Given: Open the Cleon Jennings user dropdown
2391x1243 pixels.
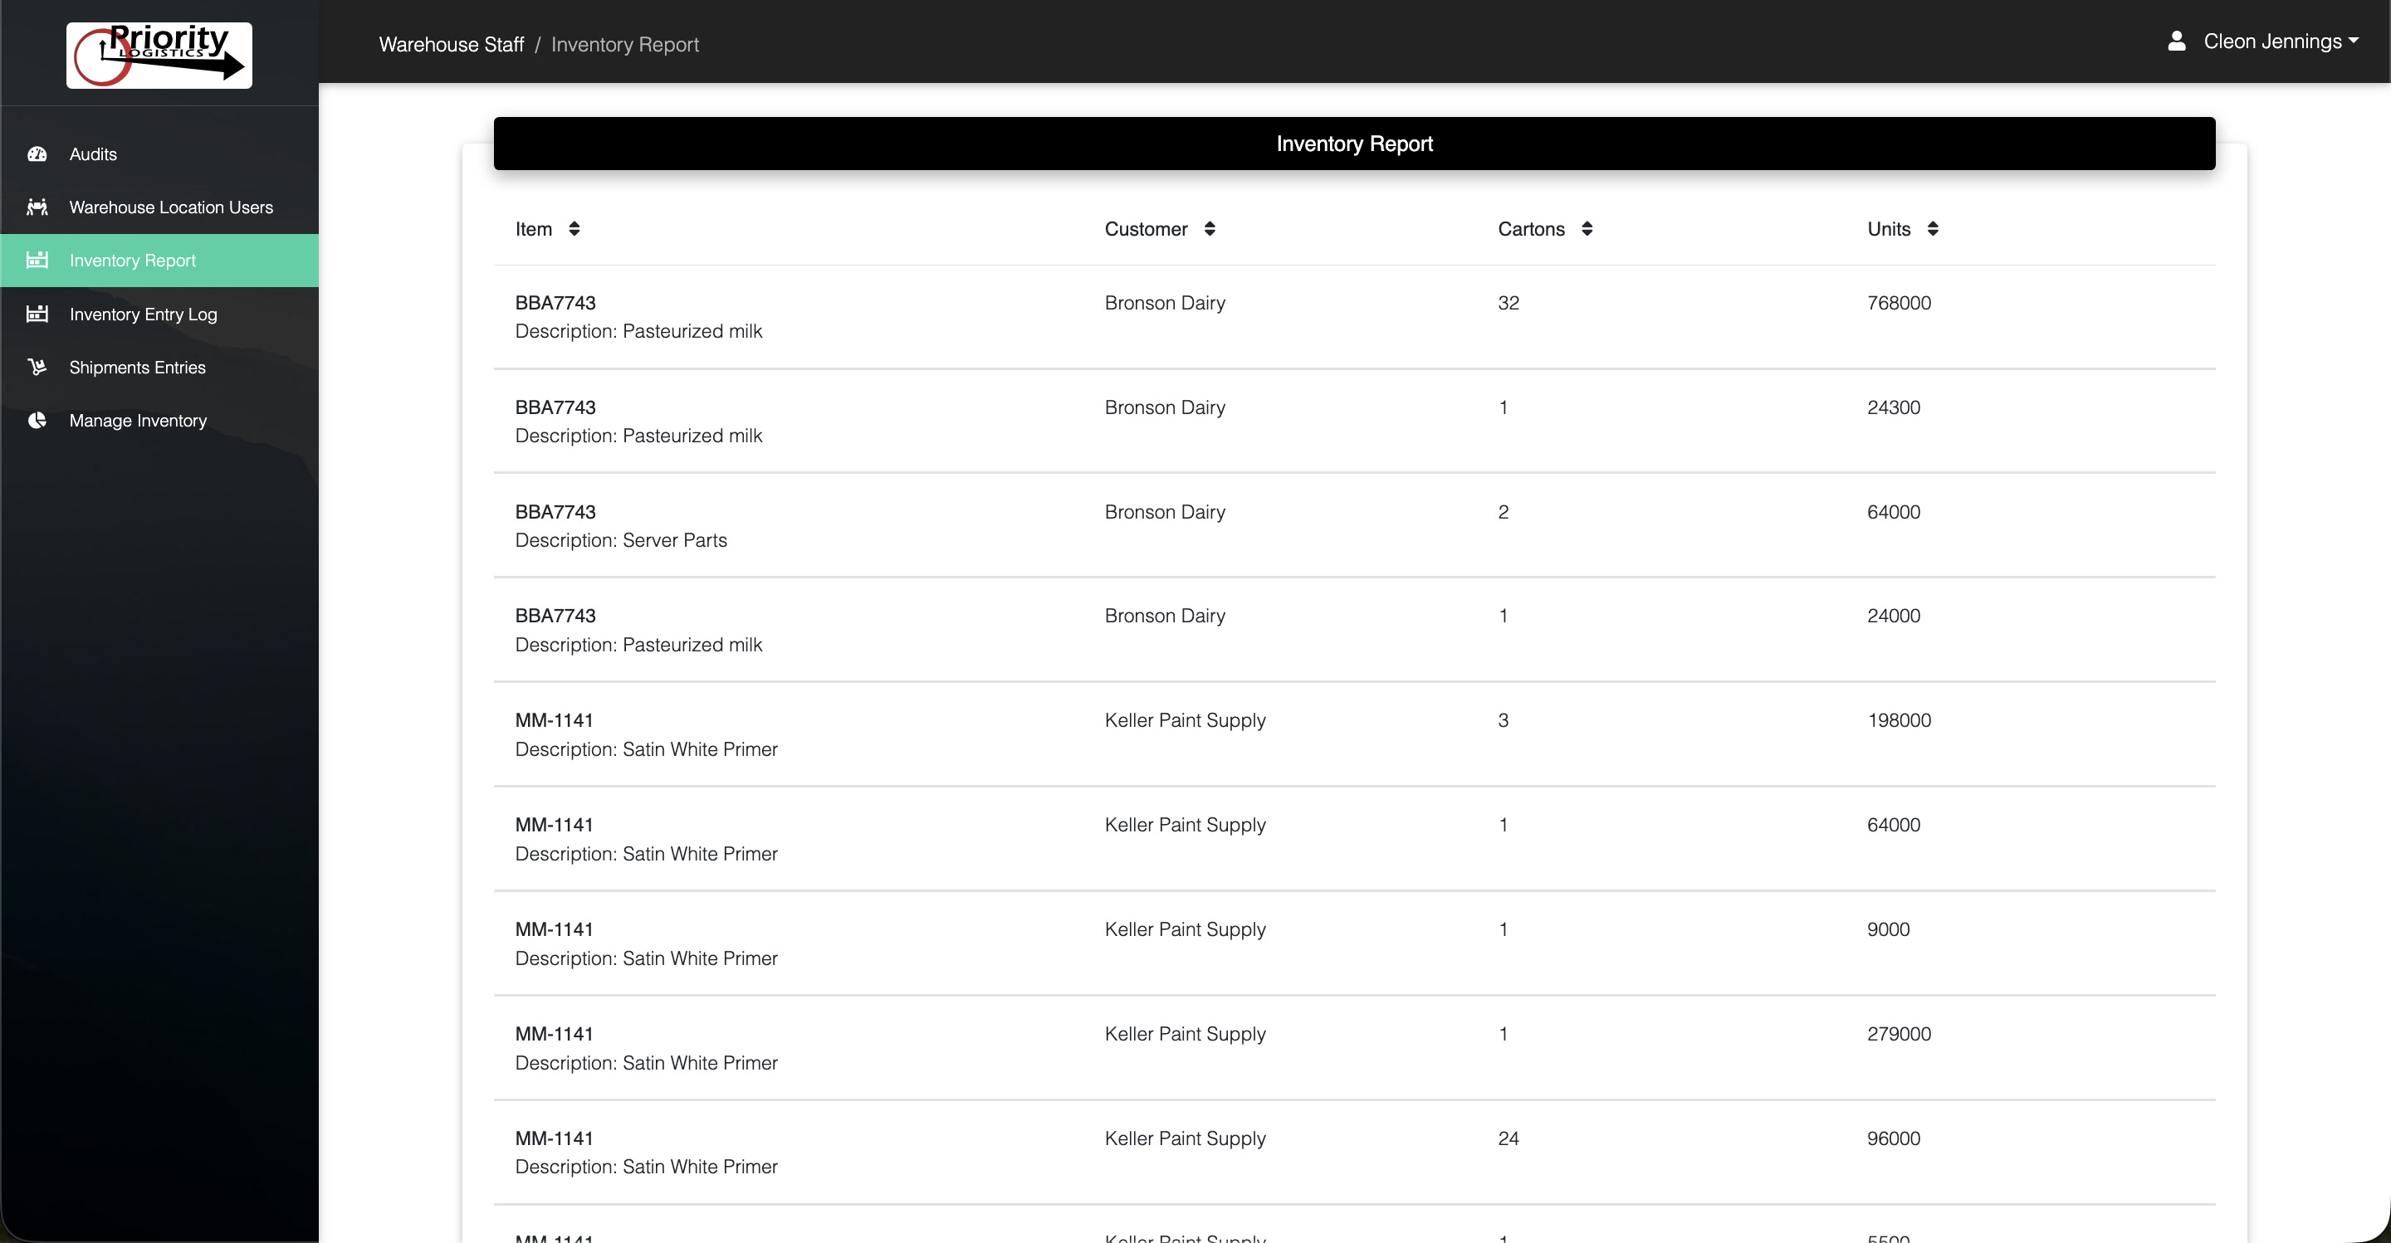Looking at the screenshot, I should pyautogui.click(x=2279, y=41).
